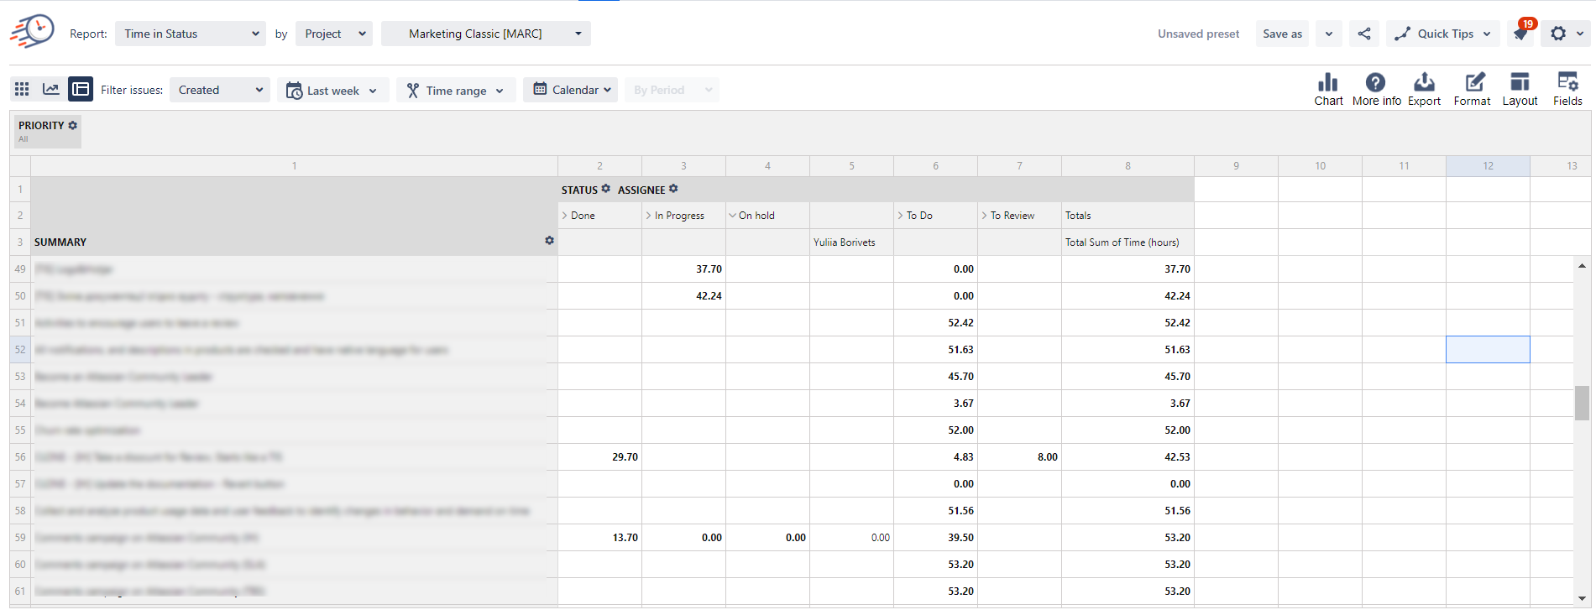The image size is (1596, 615).
Task: Switch to line chart view mode
Action: click(x=51, y=89)
